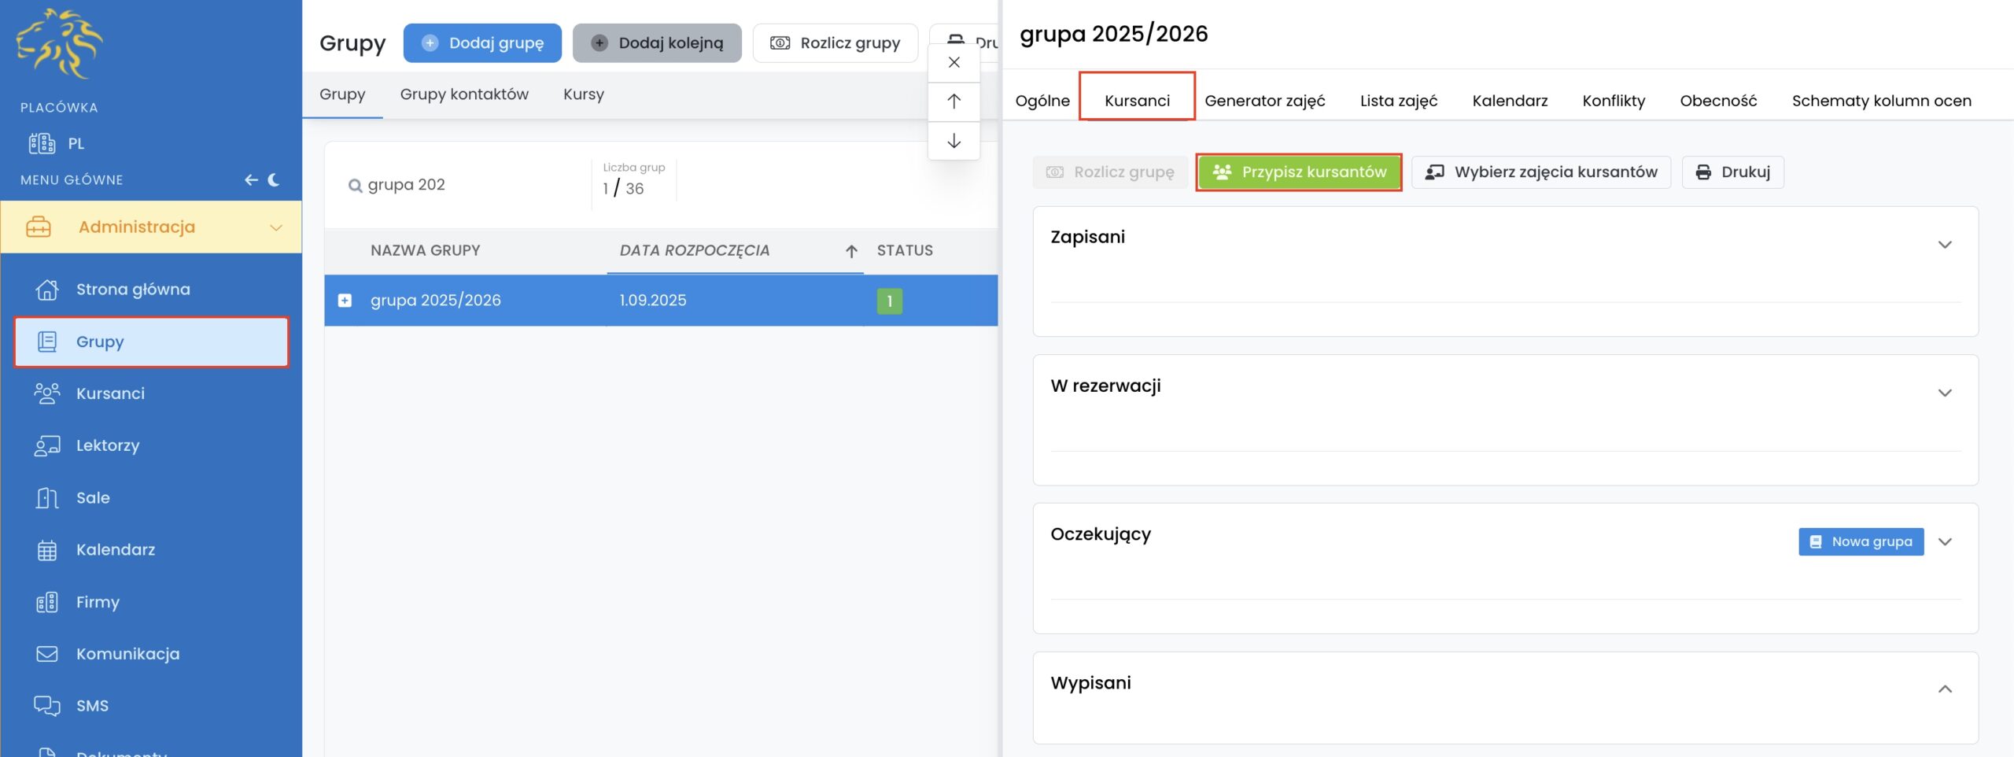Go to next group with down arrow
This screenshot has height=757, width=2014.
pos(954,141)
